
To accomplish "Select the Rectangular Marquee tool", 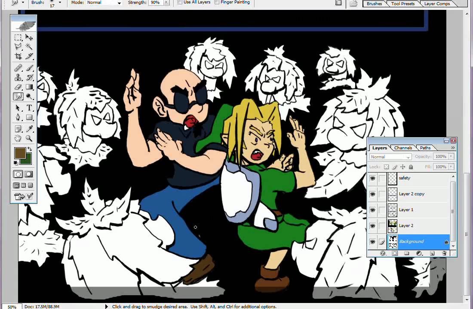I will [x=18, y=37].
